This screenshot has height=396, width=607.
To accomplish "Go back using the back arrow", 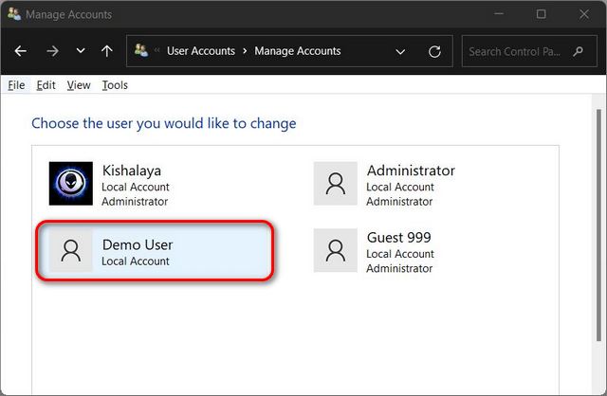I will pyautogui.click(x=21, y=51).
